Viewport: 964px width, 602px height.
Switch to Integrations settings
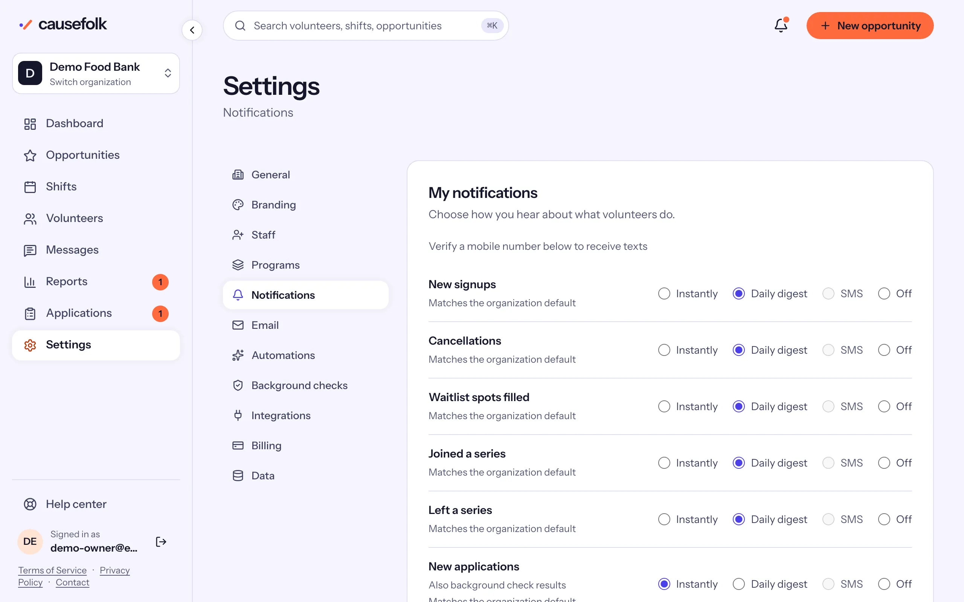pyautogui.click(x=305, y=415)
